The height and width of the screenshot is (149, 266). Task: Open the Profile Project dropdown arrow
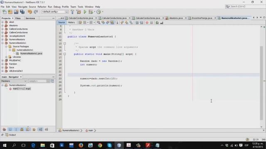pos(103,12)
